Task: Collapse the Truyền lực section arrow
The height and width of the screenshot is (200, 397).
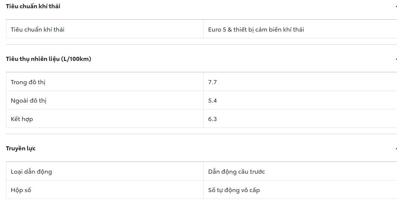Action: tap(395, 148)
